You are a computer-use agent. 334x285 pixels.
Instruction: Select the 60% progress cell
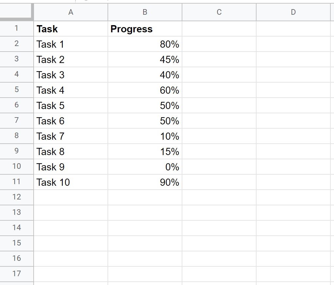[x=145, y=90]
